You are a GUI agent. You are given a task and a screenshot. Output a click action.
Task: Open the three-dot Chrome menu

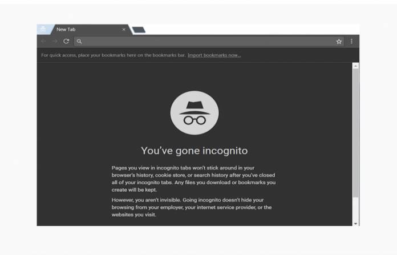(x=351, y=41)
